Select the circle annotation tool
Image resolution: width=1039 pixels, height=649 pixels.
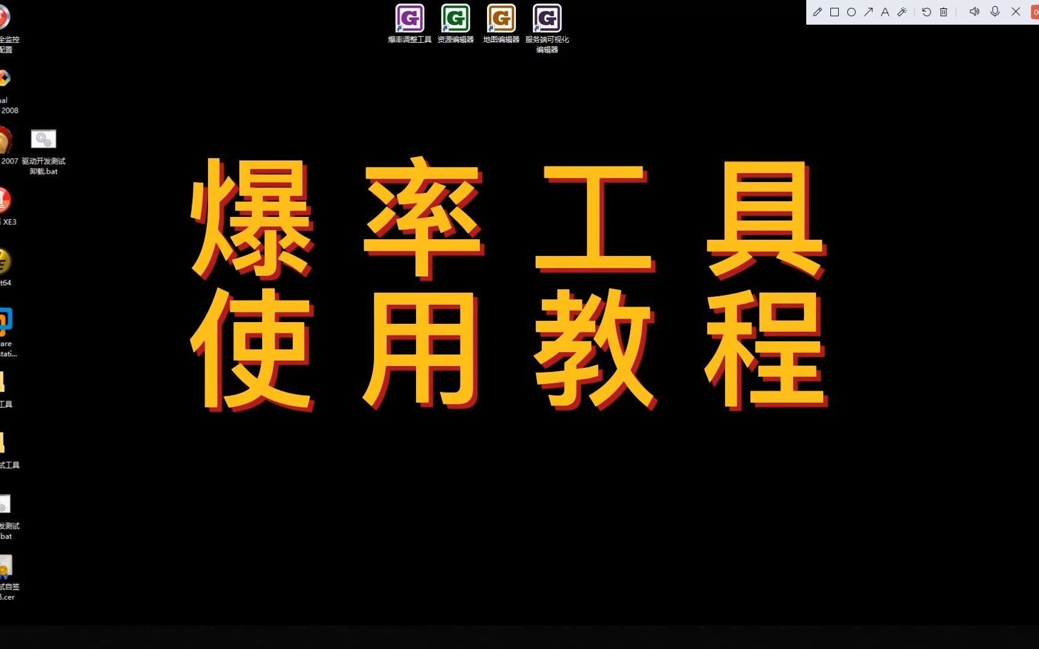click(x=851, y=12)
